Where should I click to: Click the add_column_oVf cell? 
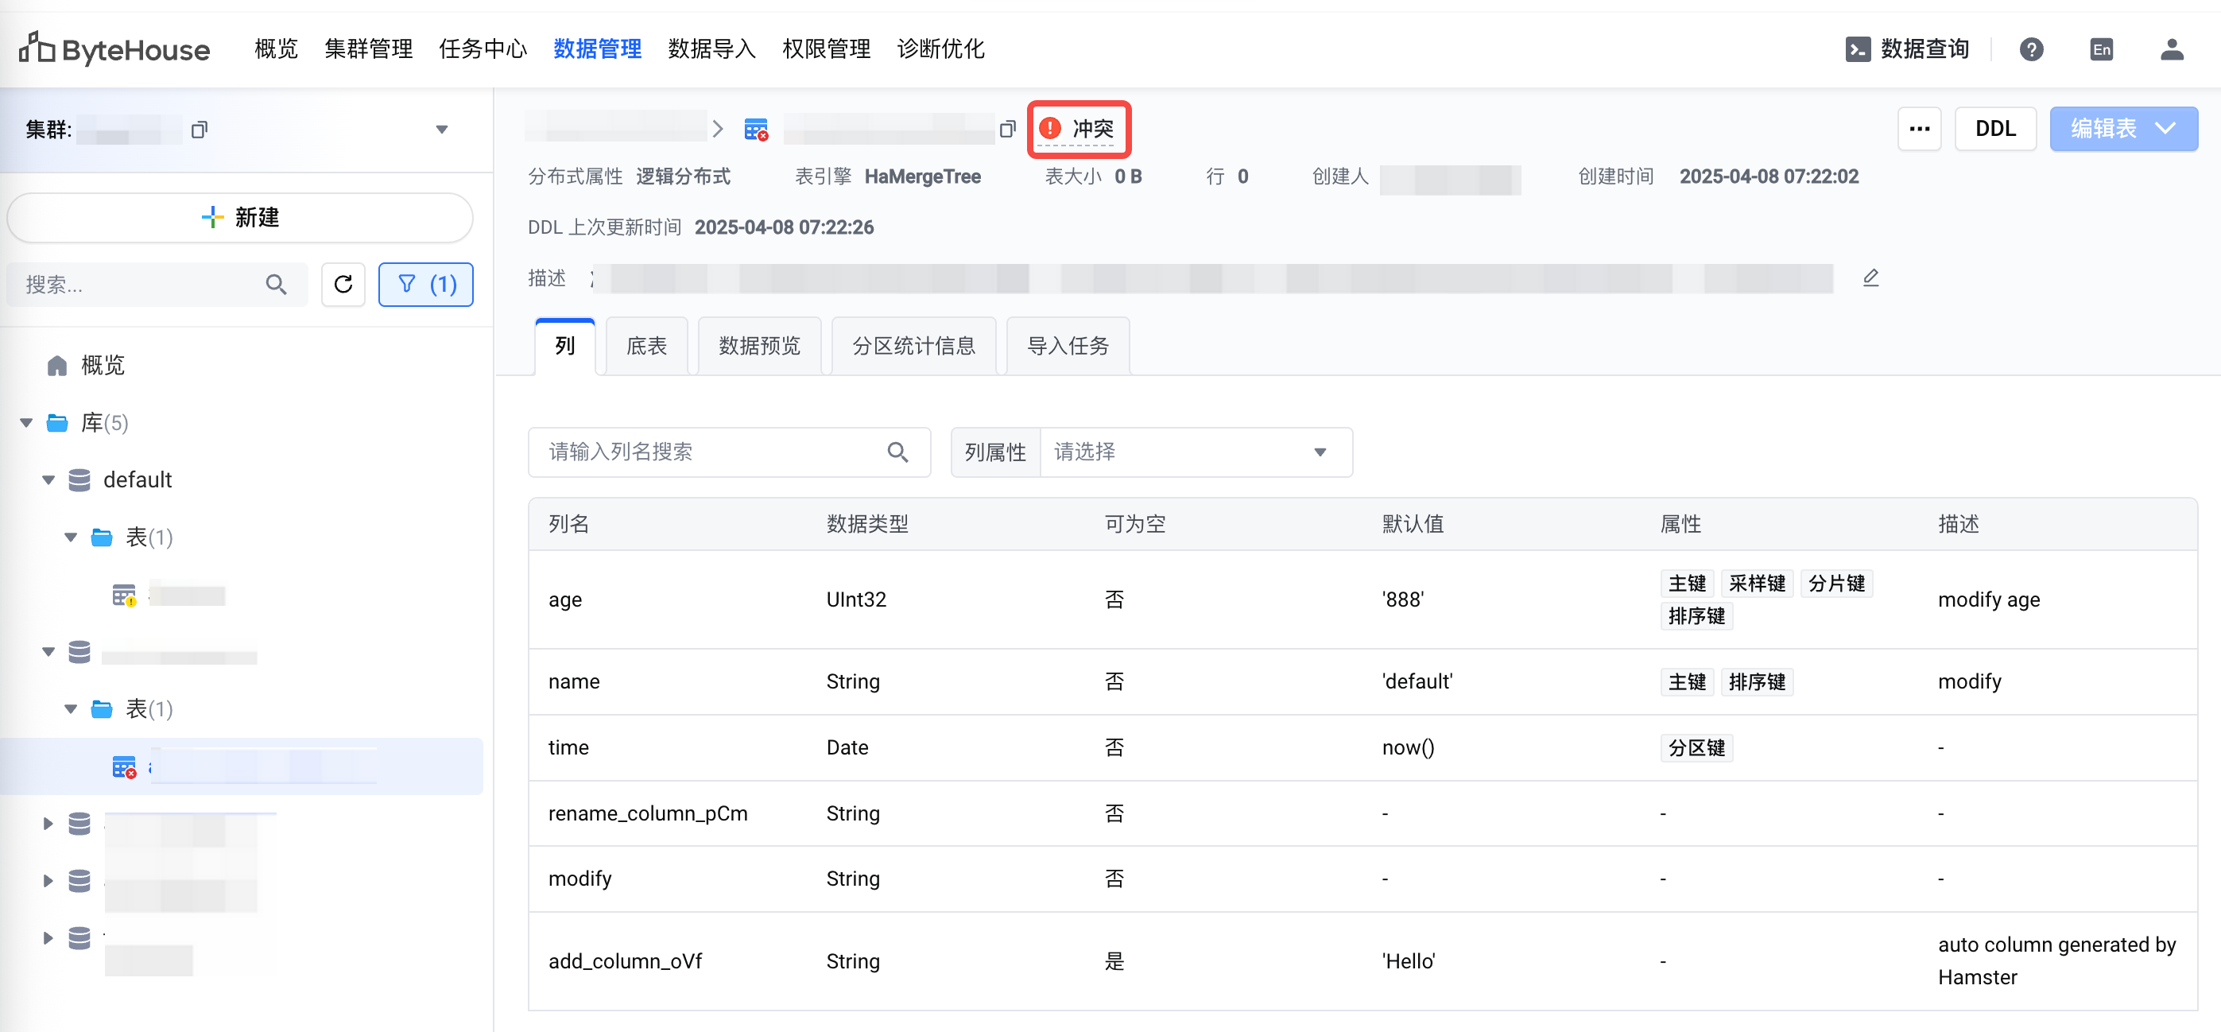click(x=625, y=962)
